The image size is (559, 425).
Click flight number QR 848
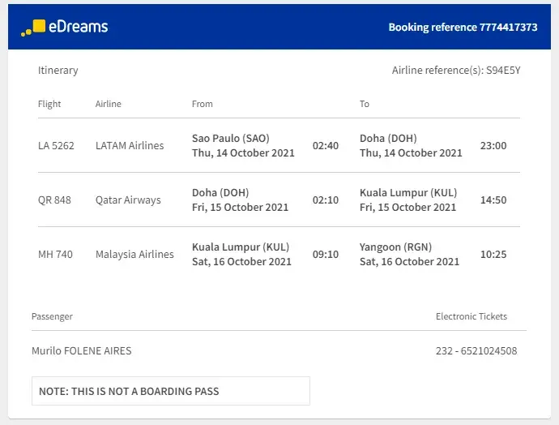(54, 200)
